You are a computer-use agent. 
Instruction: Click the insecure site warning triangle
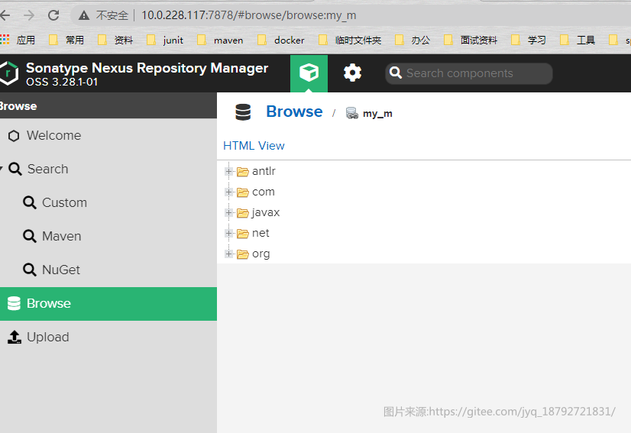coord(84,15)
